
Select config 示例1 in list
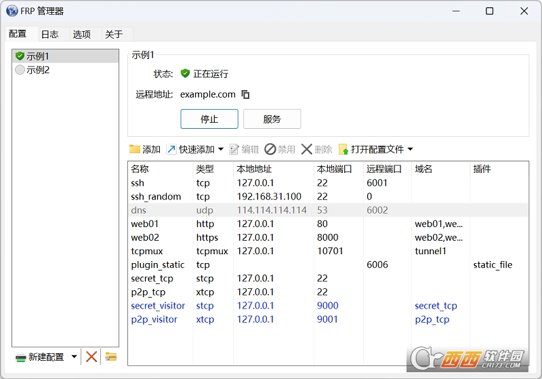click(65, 56)
